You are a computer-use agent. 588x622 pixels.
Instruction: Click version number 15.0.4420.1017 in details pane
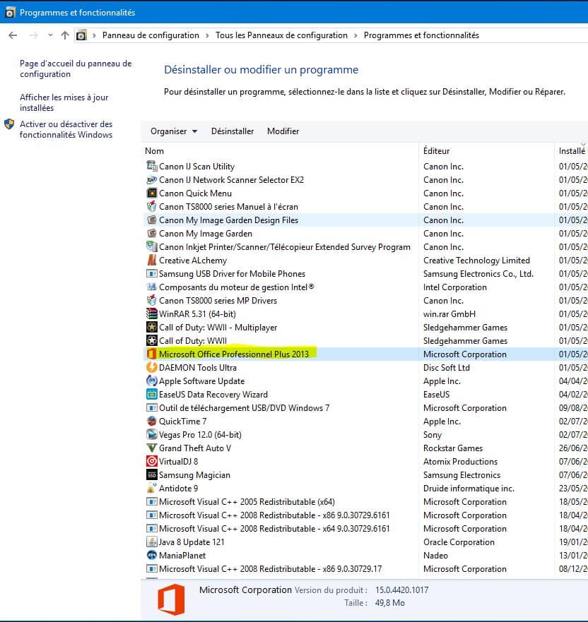[402, 590]
